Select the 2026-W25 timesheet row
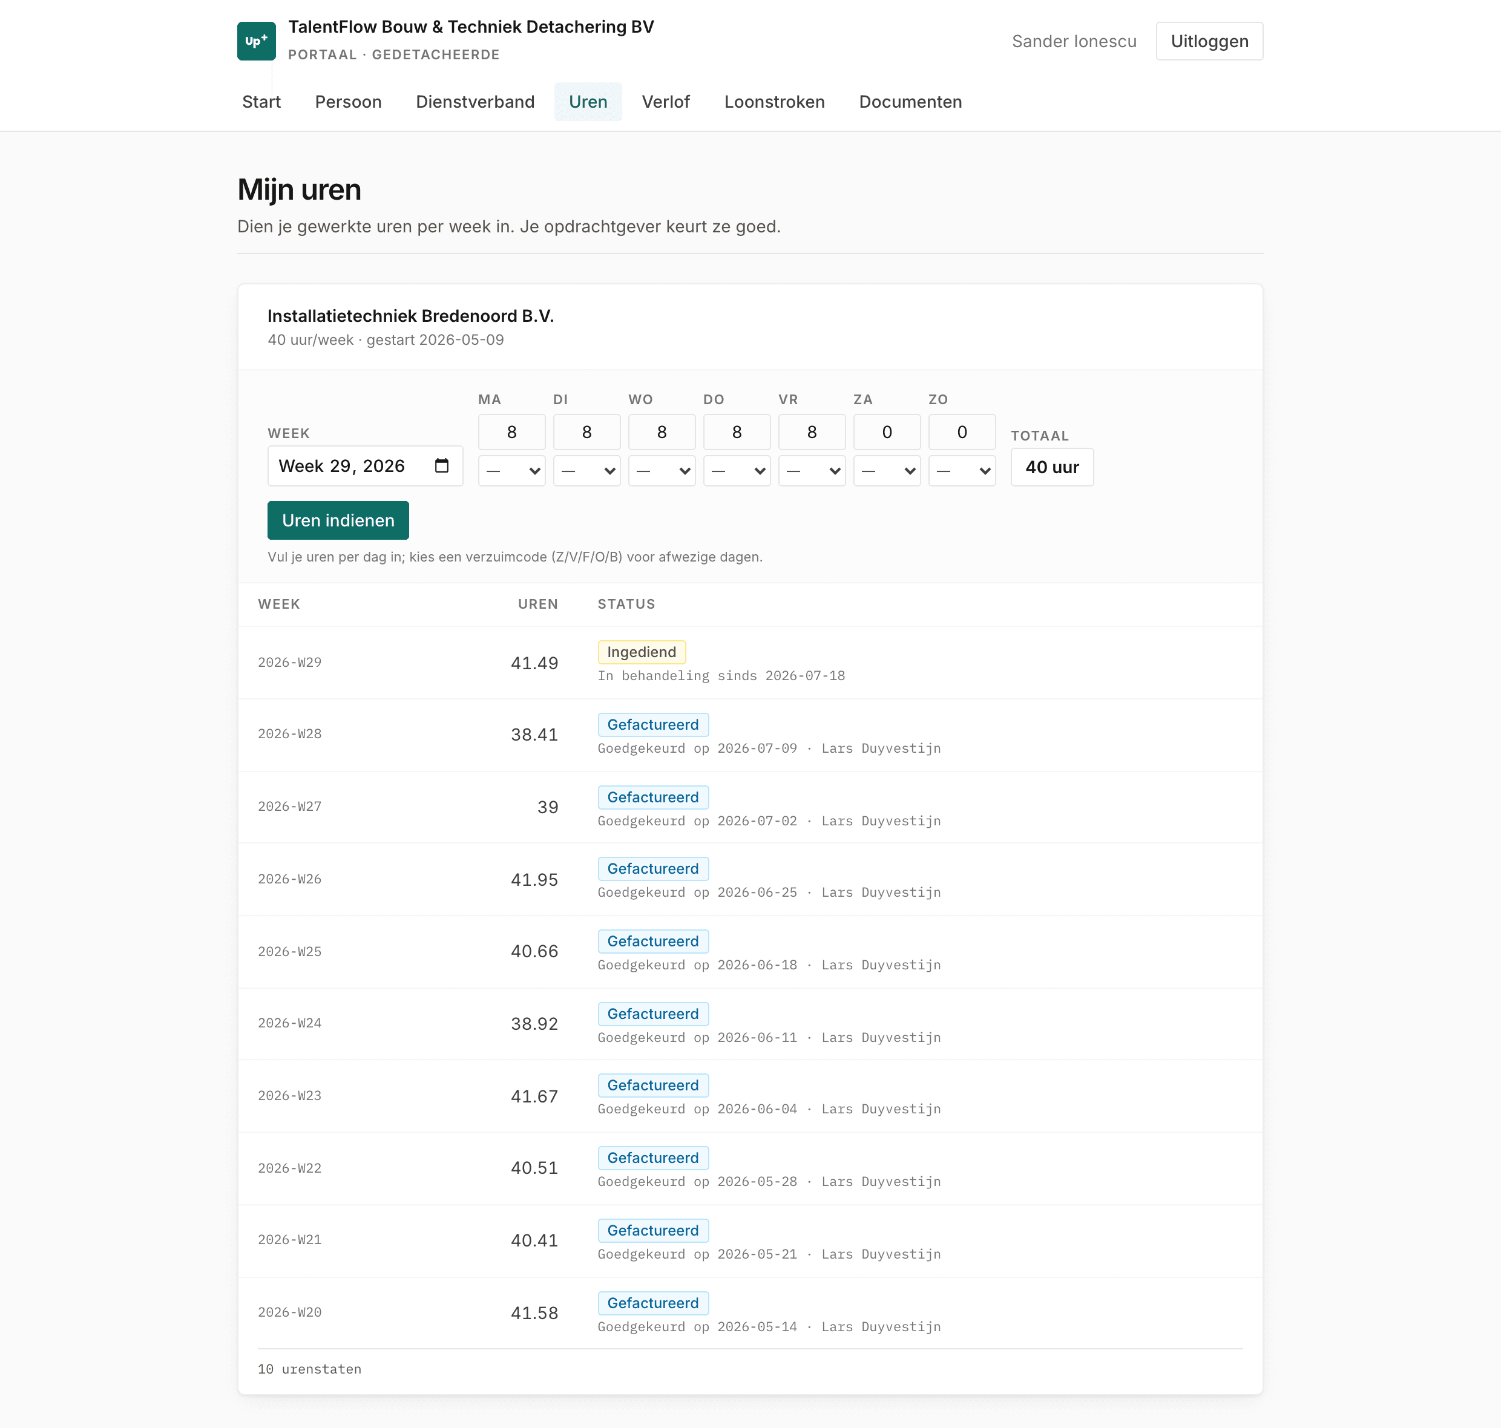1501x1428 pixels. pyautogui.click(x=750, y=951)
